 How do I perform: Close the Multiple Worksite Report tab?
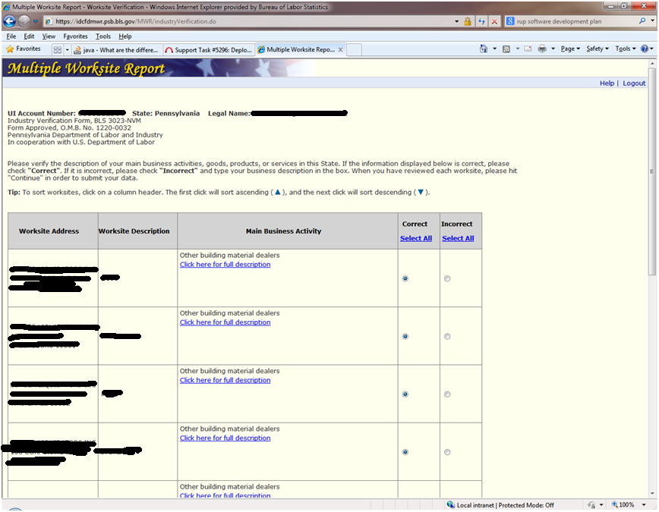coord(340,49)
